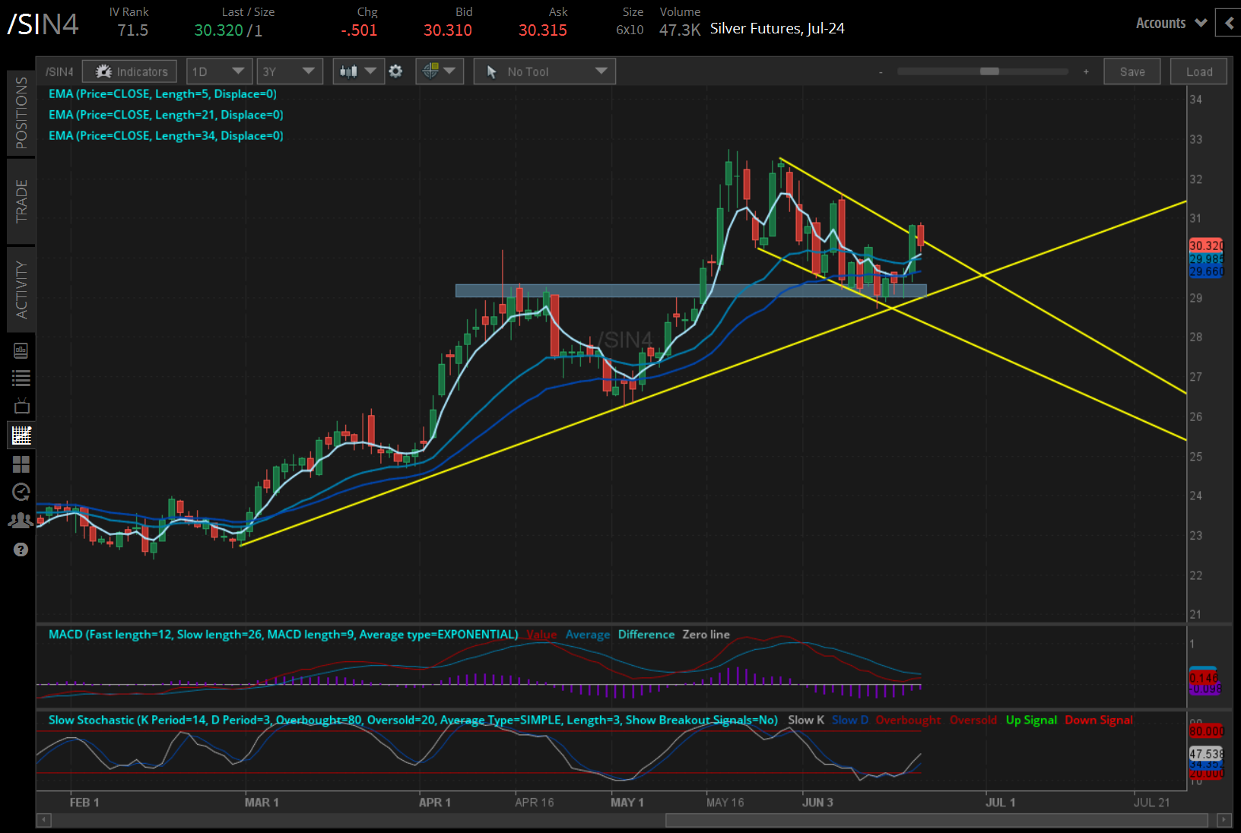Open the live TV icon
The height and width of the screenshot is (833, 1241).
pyautogui.click(x=21, y=406)
